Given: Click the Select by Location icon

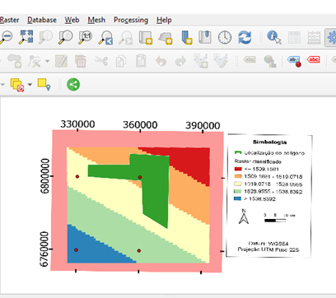Looking at the screenshot, I should pyautogui.click(x=44, y=85).
